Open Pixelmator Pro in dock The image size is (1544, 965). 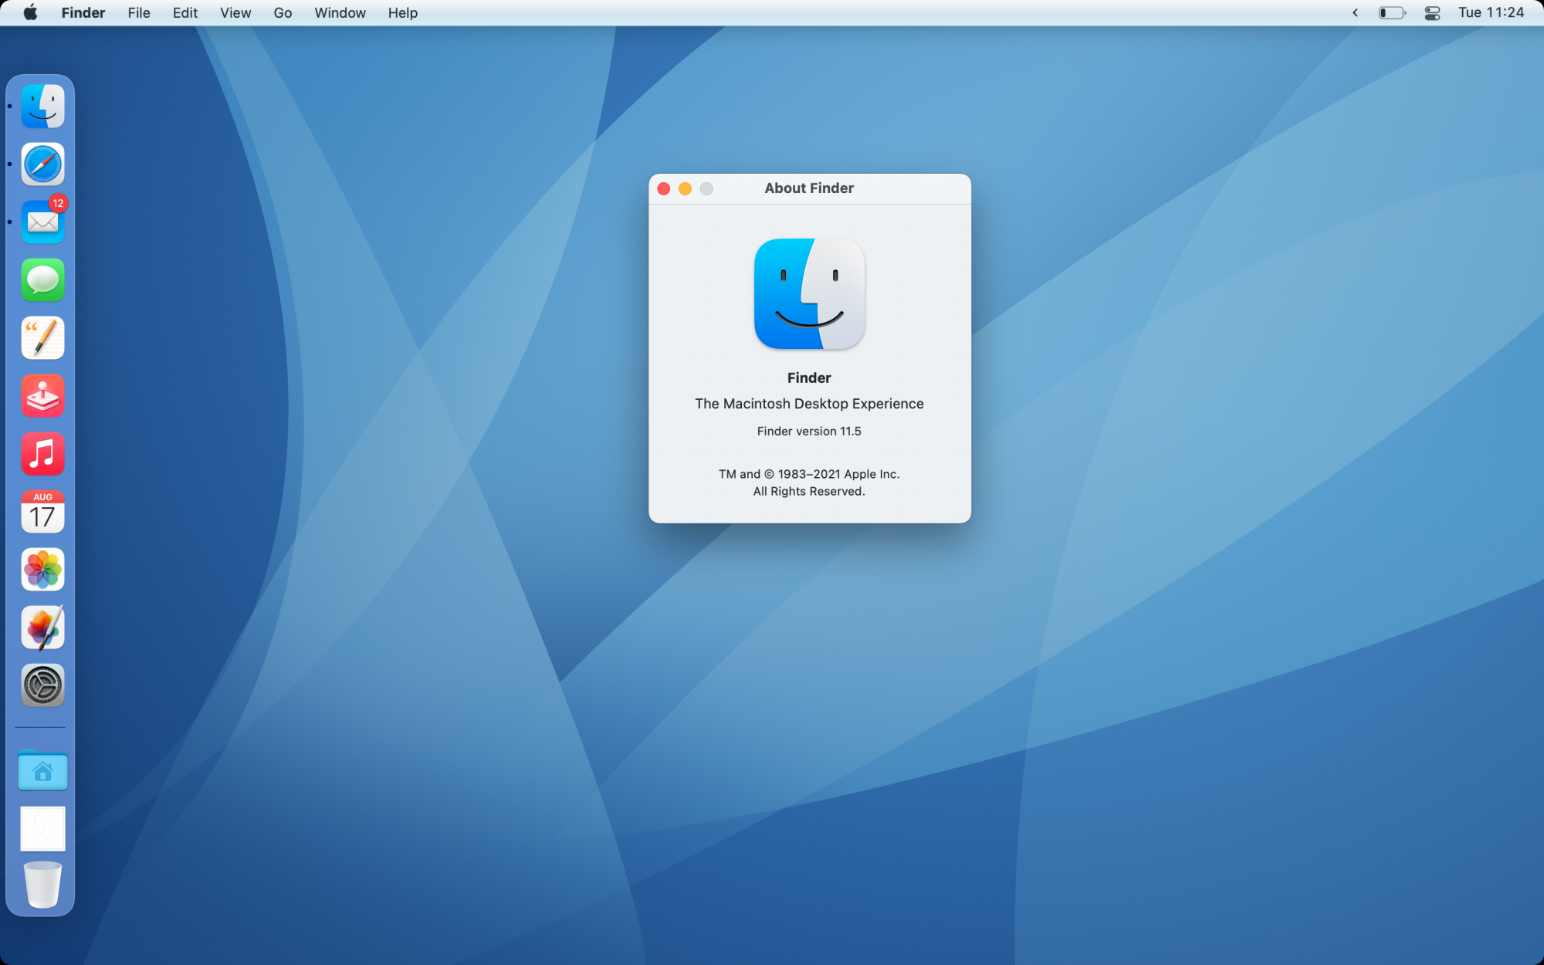pyautogui.click(x=42, y=628)
